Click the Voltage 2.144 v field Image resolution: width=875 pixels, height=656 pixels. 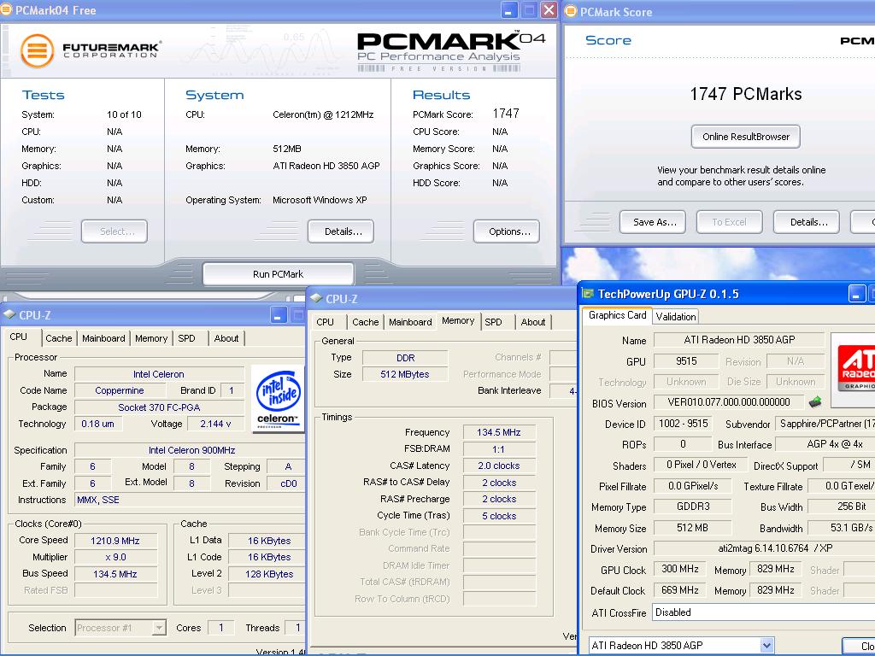[x=215, y=424]
